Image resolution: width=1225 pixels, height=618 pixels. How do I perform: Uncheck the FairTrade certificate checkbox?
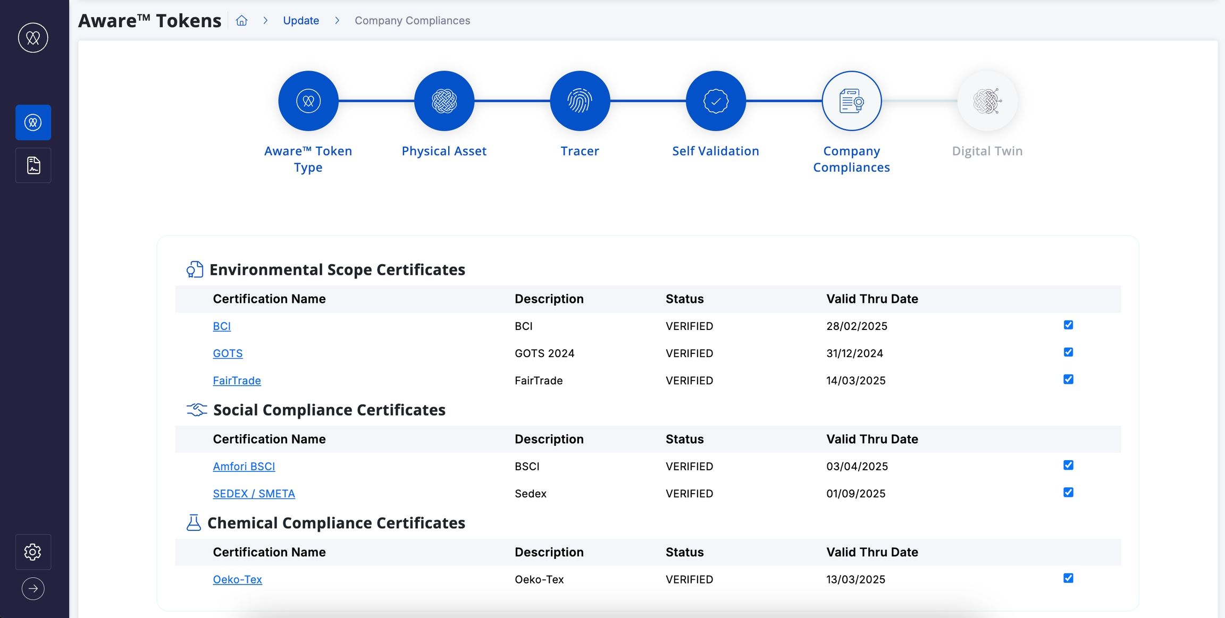click(x=1068, y=379)
